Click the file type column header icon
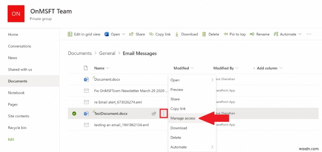The image size is (322, 152). pos(86,68)
